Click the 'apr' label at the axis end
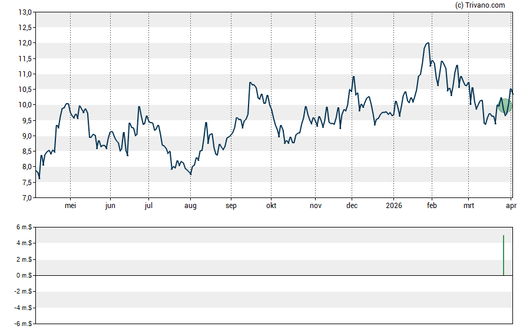The width and height of the screenshot is (523, 333). point(511,206)
